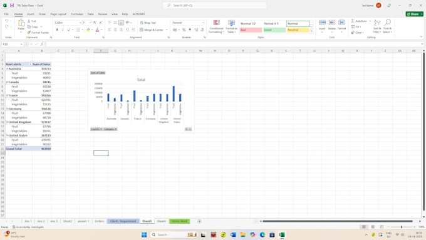426x240 pixels.
Task: Toggle Bold formatting
Action: click(x=57, y=29)
